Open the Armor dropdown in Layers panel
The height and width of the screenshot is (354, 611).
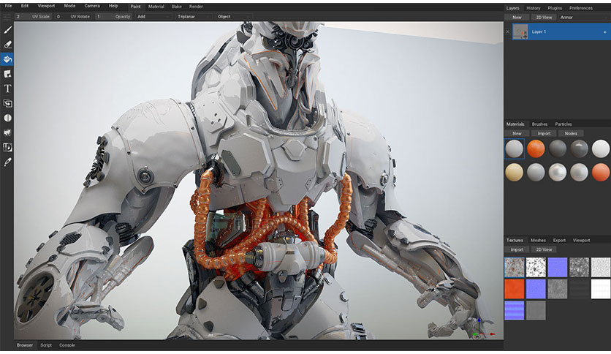[x=584, y=17]
